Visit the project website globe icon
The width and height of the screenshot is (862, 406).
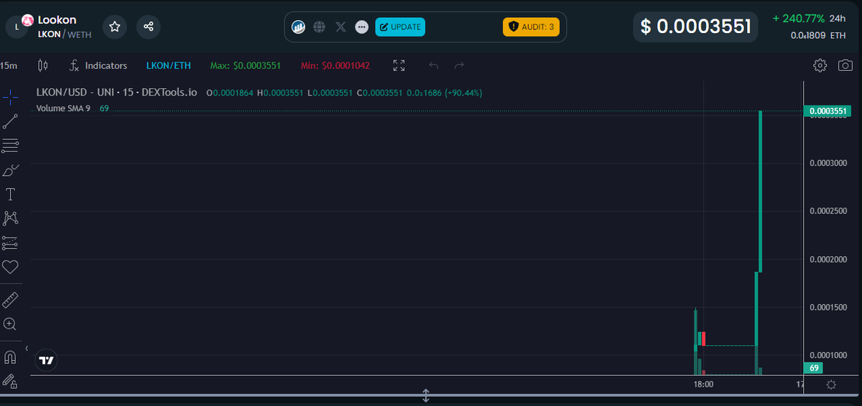(320, 27)
